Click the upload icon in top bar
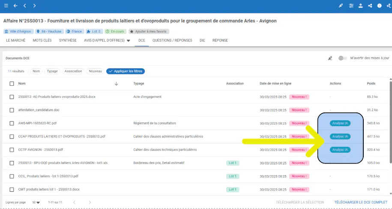This screenshot has height=209, width=392. tap(360, 6)
